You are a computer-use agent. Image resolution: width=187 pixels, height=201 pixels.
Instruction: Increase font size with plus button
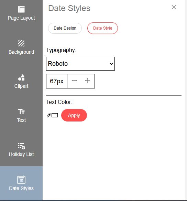88,81
